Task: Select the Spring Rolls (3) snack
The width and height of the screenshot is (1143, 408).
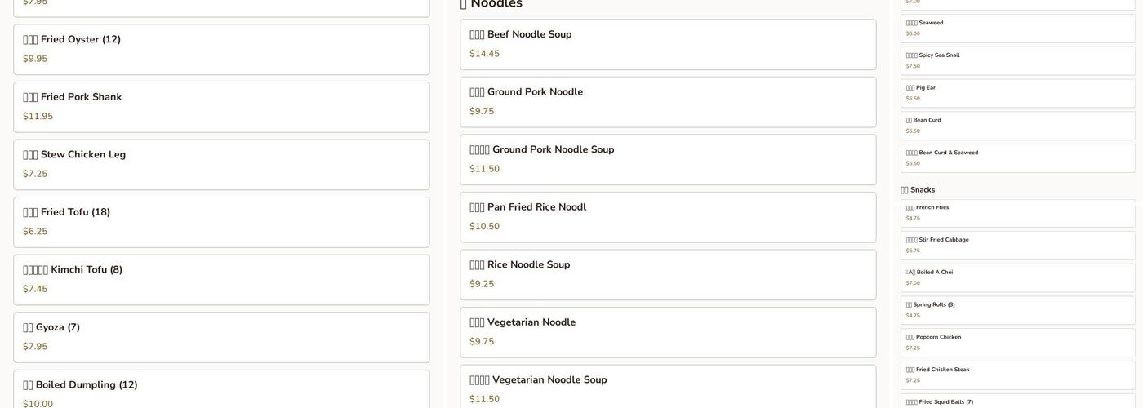Action: 1017,310
